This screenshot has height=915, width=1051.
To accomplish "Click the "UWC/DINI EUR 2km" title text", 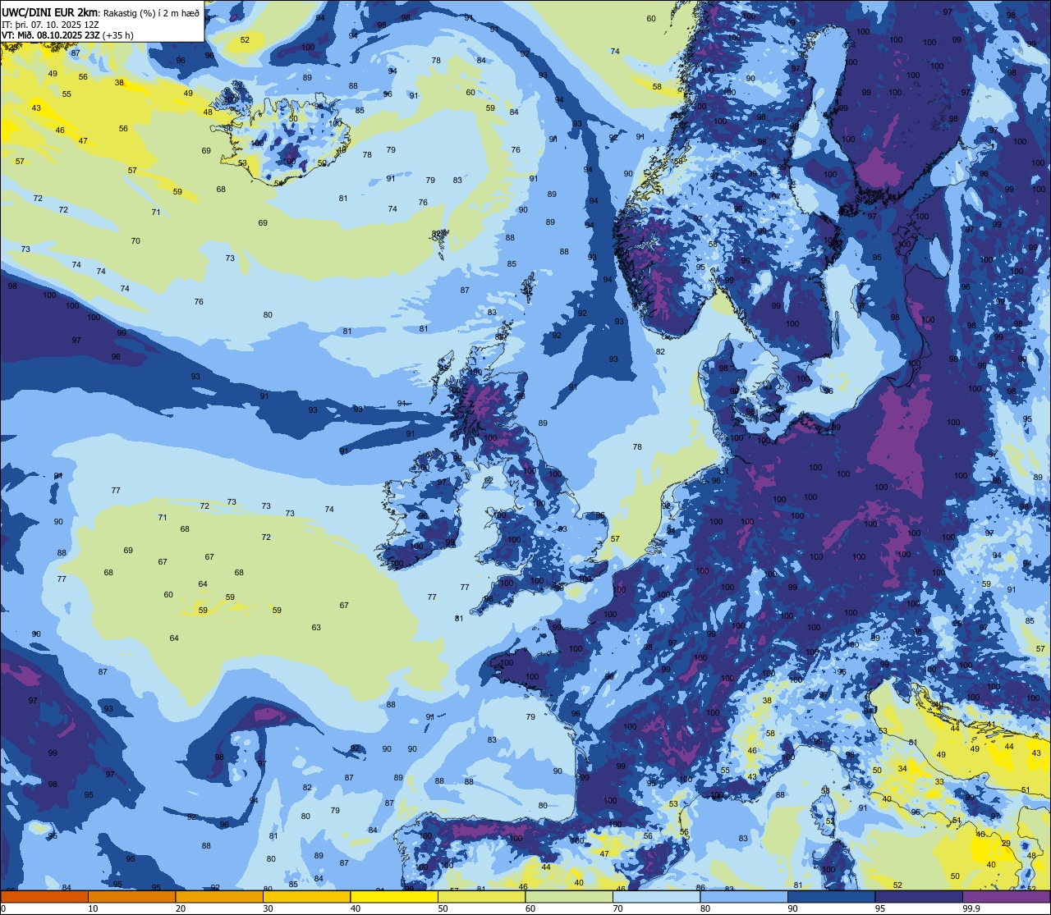I will [x=50, y=11].
